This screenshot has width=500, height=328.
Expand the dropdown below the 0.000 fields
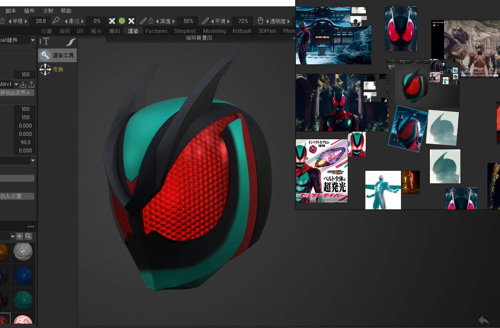pos(33,161)
